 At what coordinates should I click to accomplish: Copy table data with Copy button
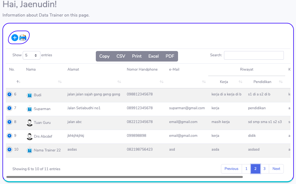(x=104, y=56)
